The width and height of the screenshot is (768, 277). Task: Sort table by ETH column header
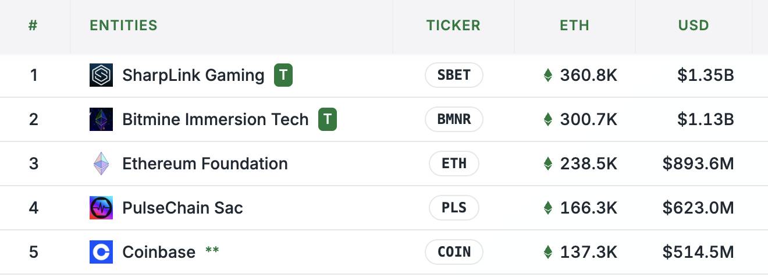(x=574, y=26)
